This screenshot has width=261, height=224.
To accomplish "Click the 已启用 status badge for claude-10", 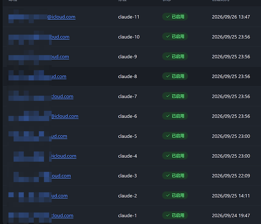I will point(175,37).
